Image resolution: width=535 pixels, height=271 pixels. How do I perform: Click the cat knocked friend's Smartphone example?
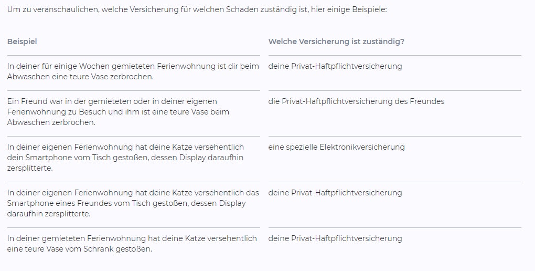tap(133, 203)
